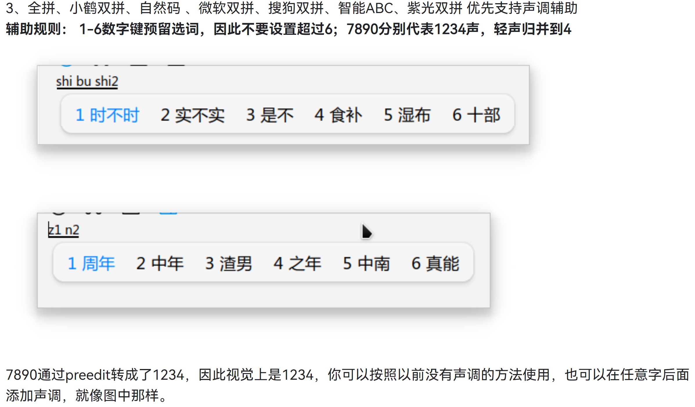Click the second candidate window screenshot
The width and height of the screenshot is (695, 407).
pos(264,260)
